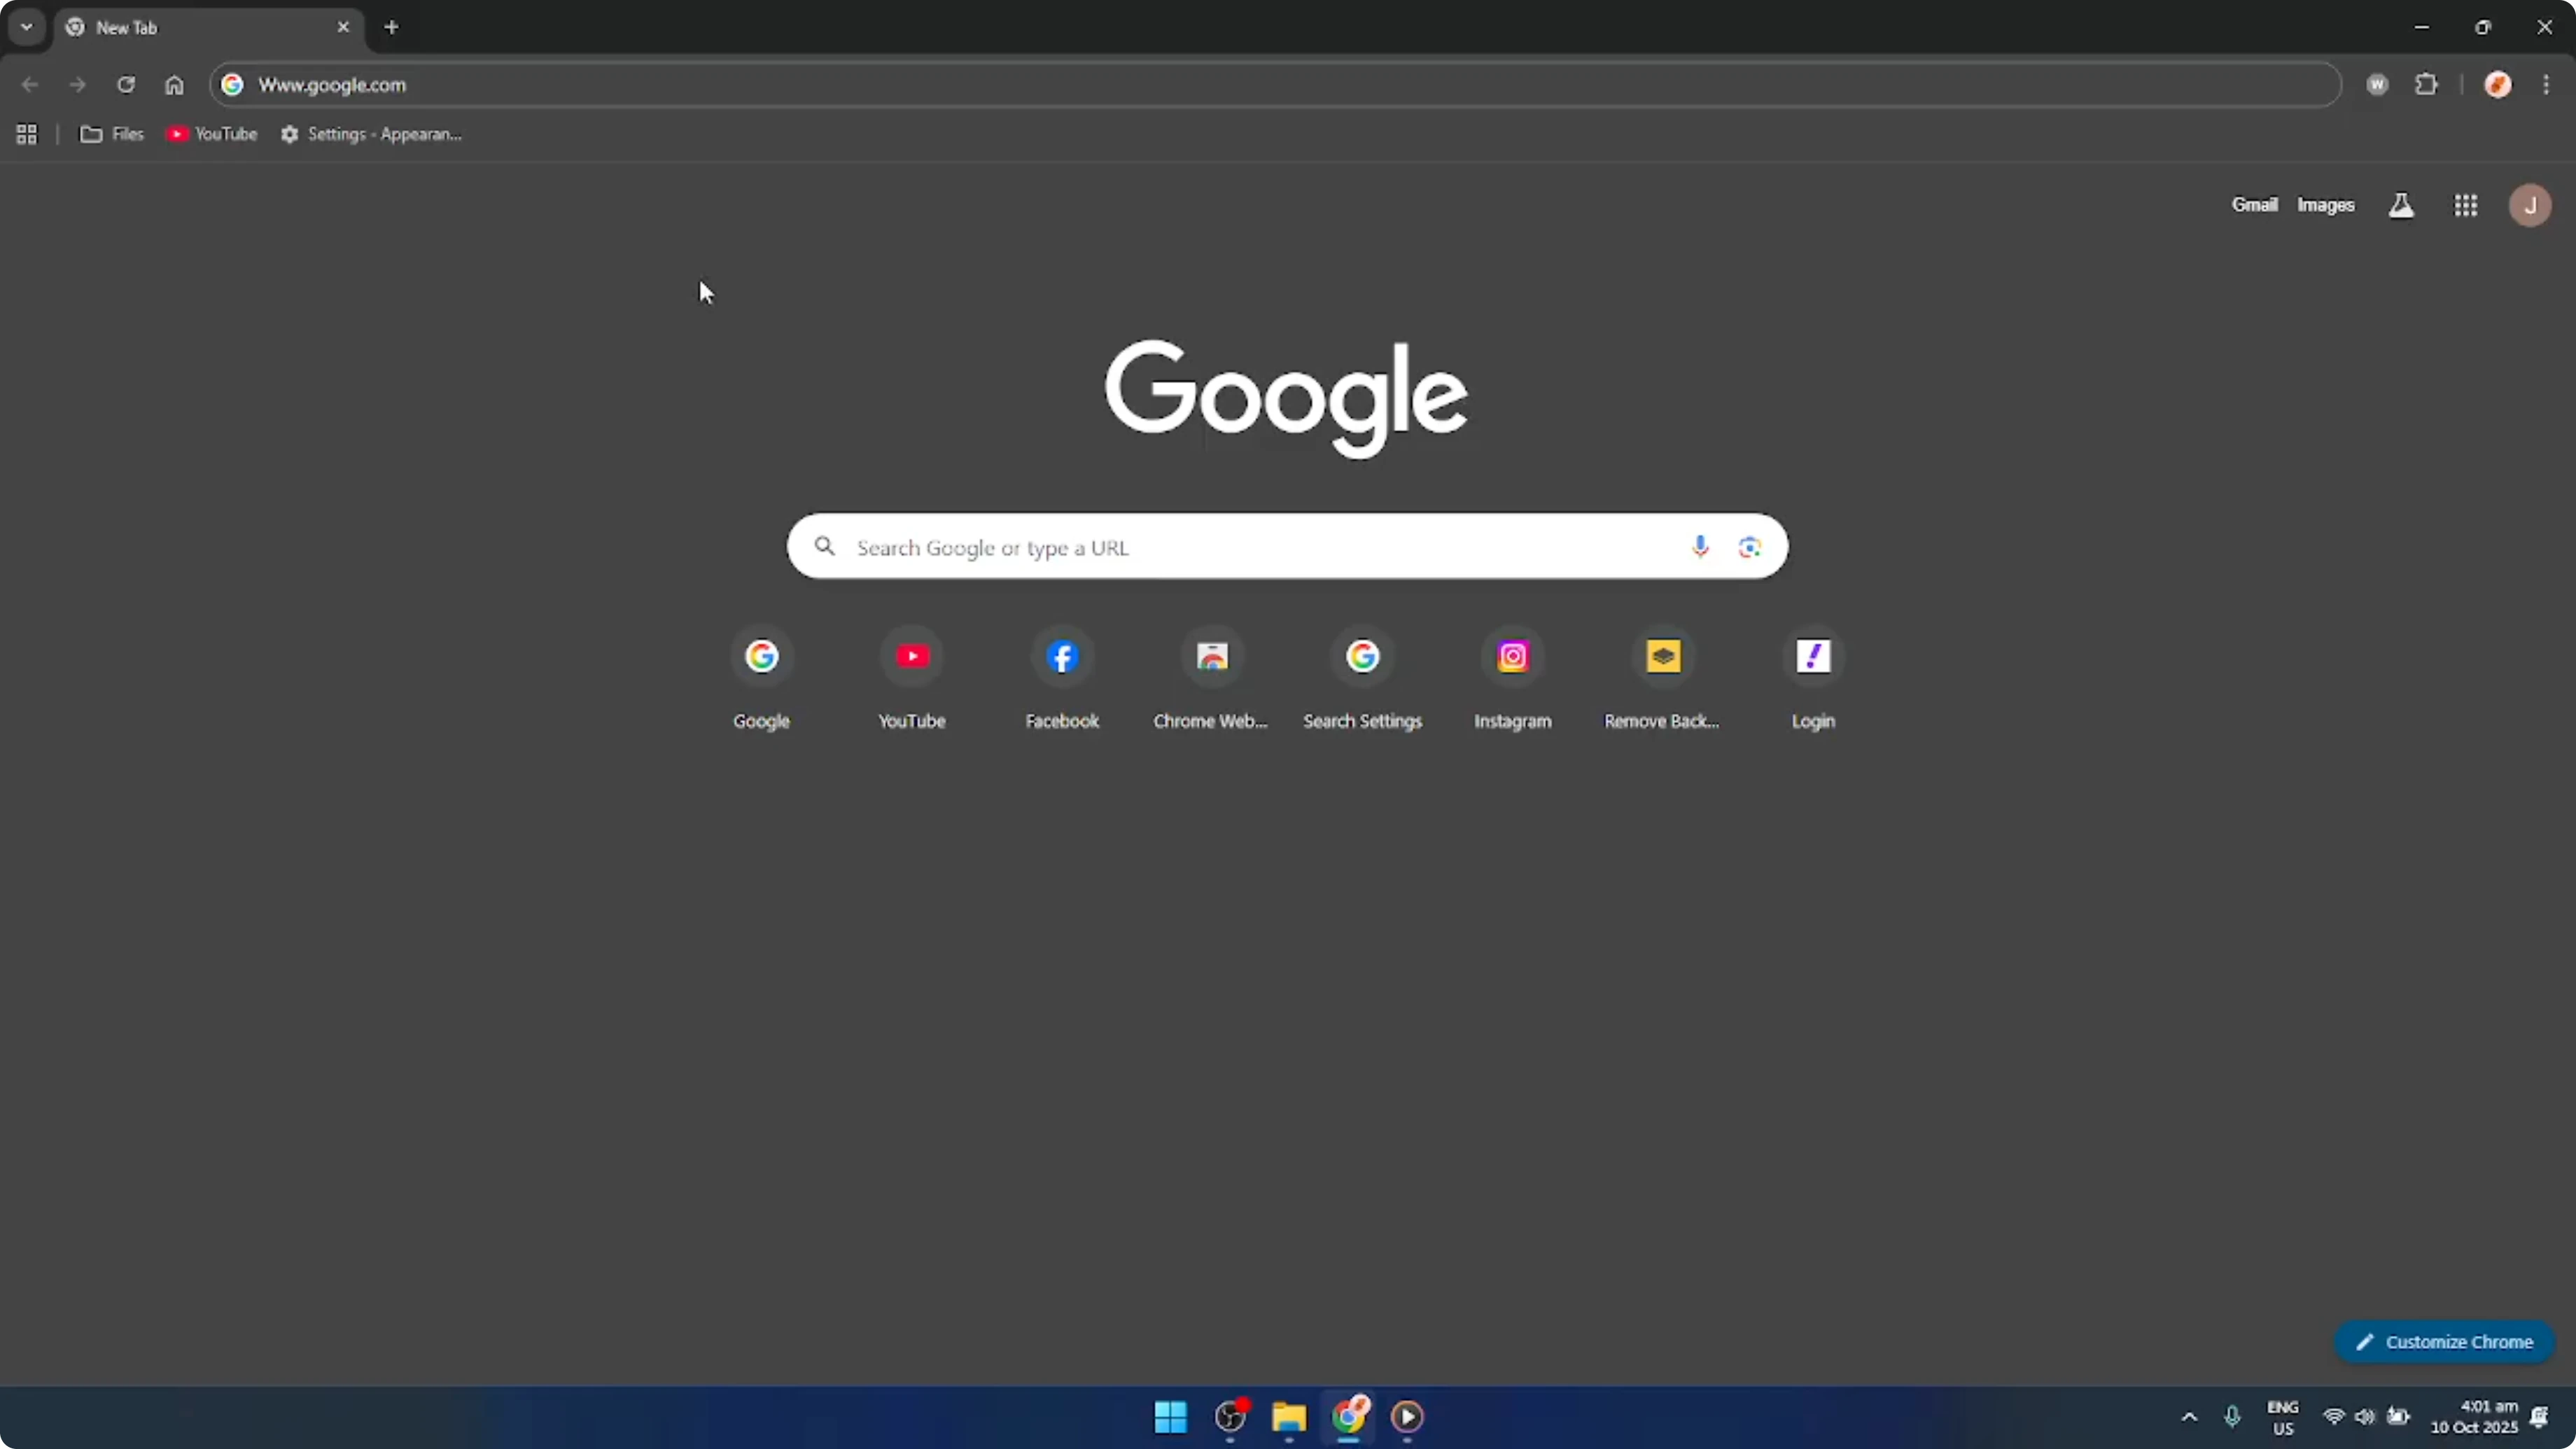Open the Chrome three-dot menu

[x=2546, y=85]
